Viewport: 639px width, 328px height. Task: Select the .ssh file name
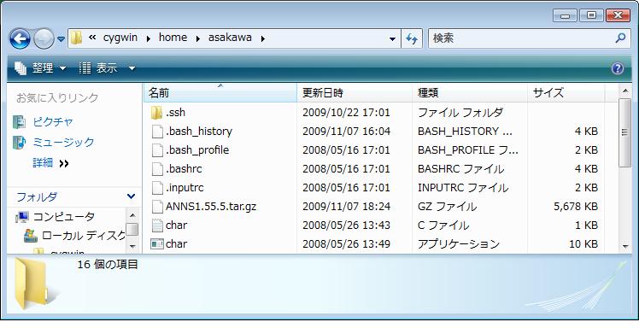(176, 113)
